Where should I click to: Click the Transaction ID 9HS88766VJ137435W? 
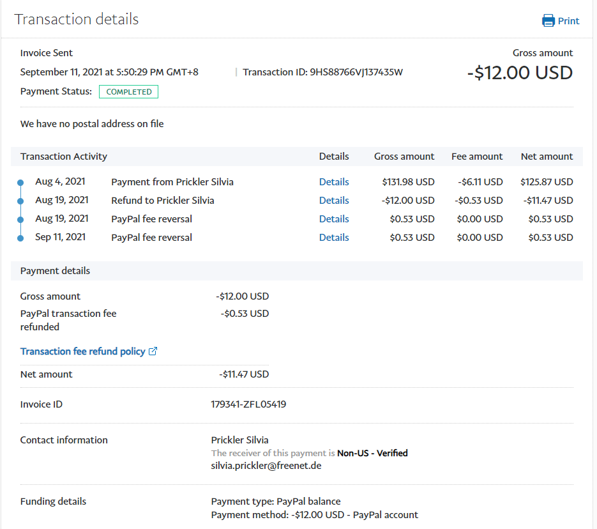[356, 72]
